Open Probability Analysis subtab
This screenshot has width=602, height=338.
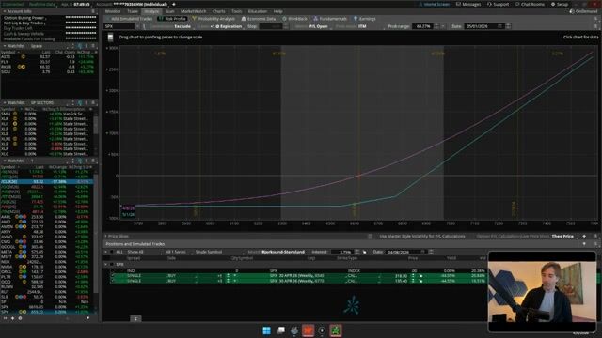tap(214, 19)
